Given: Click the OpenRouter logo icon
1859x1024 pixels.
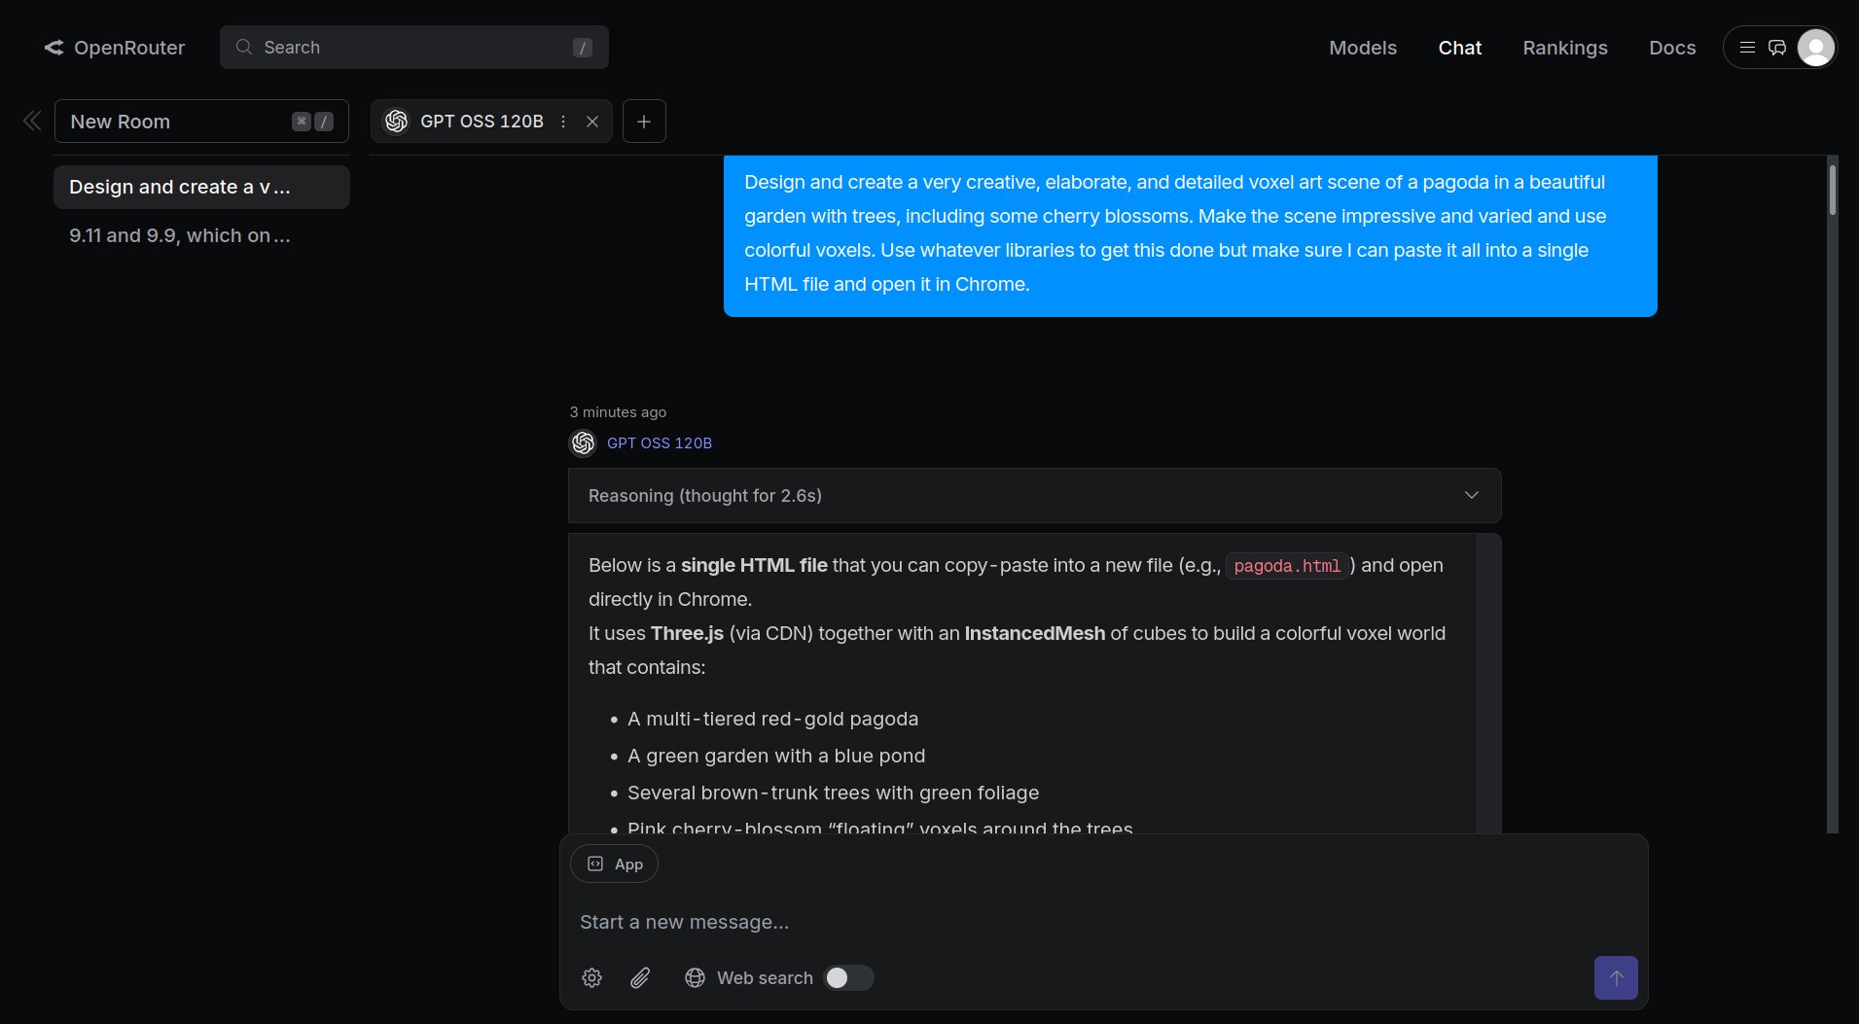Looking at the screenshot, I should coord(54,48).
